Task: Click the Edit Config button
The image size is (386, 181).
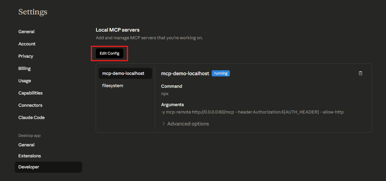Action: coord(110,53)
